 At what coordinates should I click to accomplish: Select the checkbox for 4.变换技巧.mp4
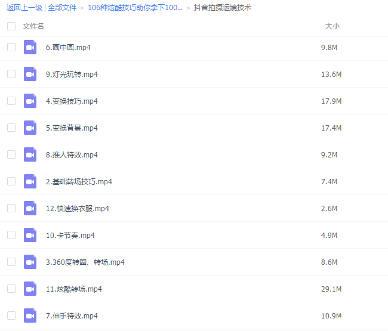(x=11, y=101)
